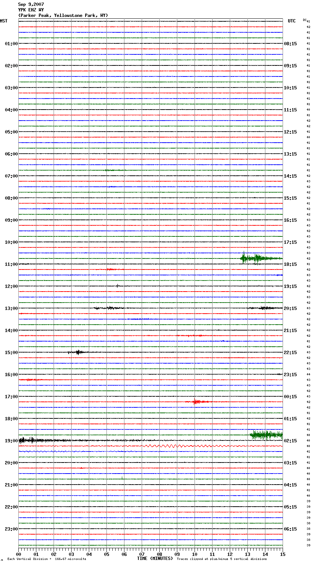This screenshot has height=564, width=312.
Task: Click the 08:15 UTC time label
Action: (290, 44)
